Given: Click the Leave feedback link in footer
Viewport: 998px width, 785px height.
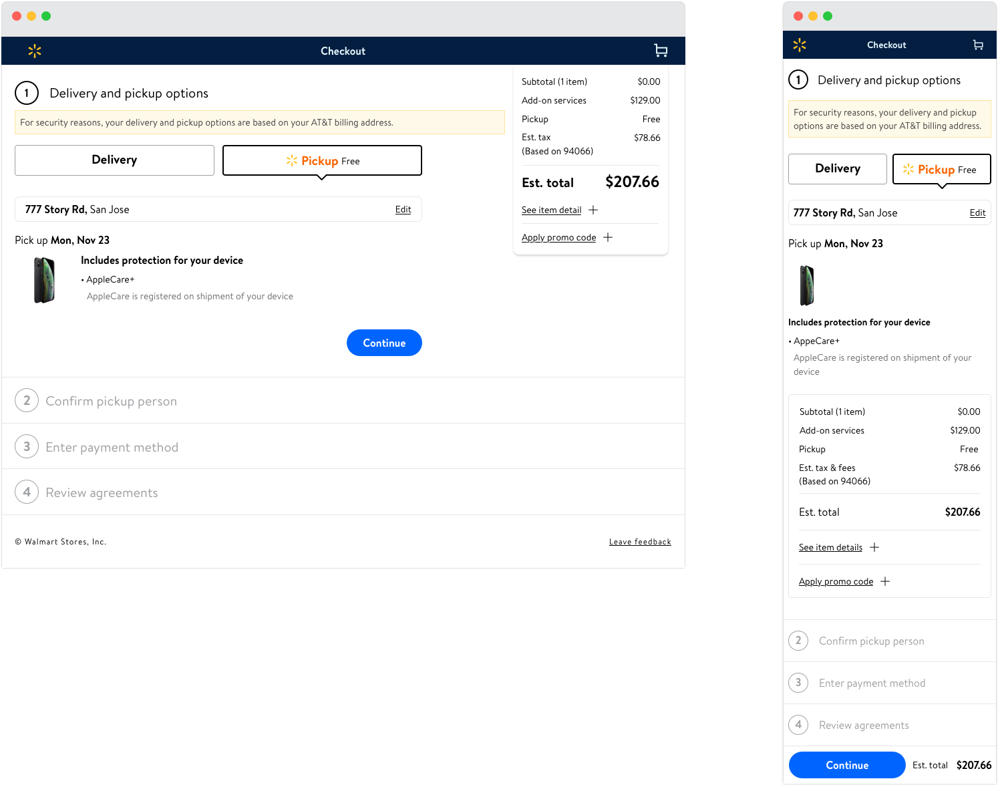Looking at the screenshot, I should coord(640,542).
